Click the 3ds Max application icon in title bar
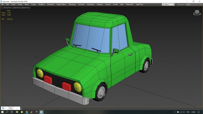 point(1,1)
